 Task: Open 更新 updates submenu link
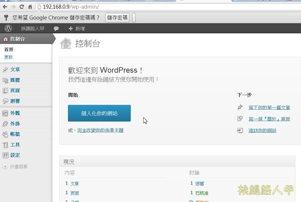[8, 57]
